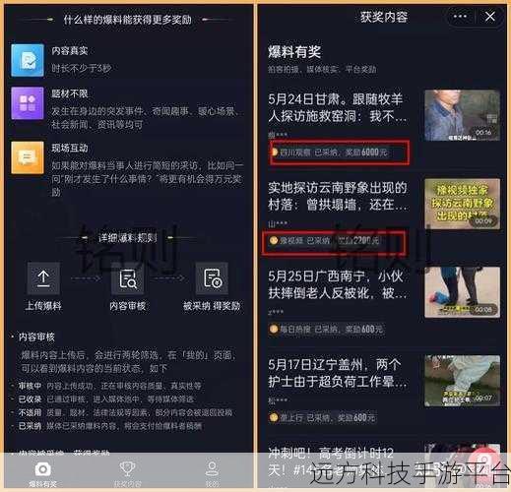Tap the 内容审核 document search icon
The height and width of the screenshot is (492, 511).
tap(128, 278)
